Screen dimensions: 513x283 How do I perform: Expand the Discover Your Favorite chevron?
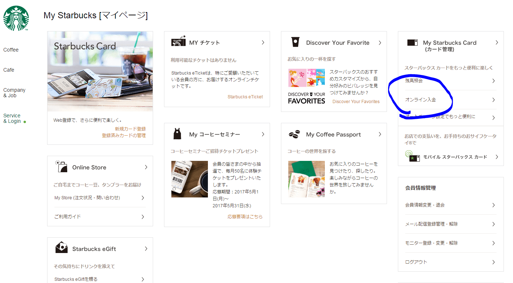click(380, 43)
